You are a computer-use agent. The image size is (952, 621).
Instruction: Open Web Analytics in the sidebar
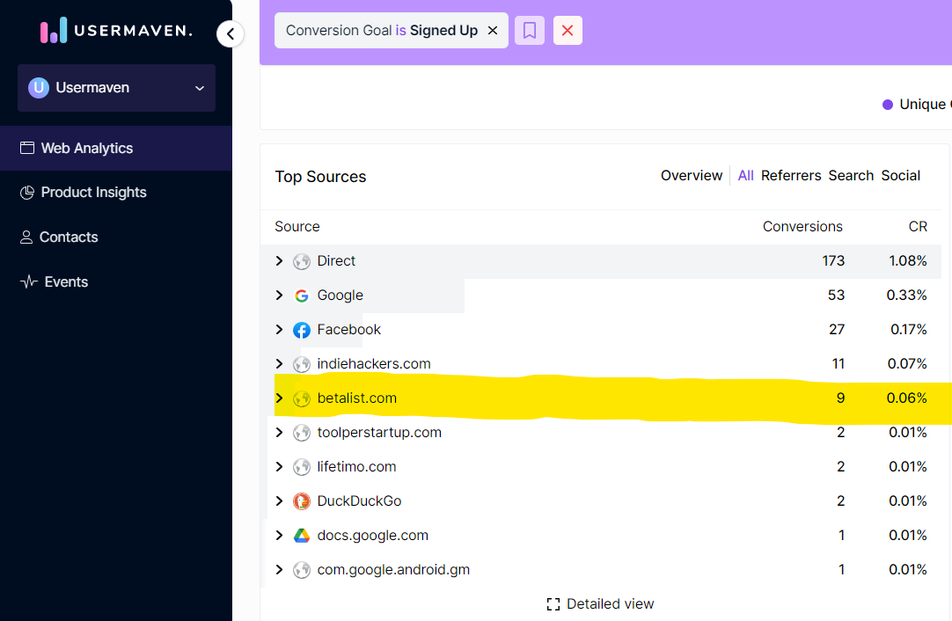116,148
